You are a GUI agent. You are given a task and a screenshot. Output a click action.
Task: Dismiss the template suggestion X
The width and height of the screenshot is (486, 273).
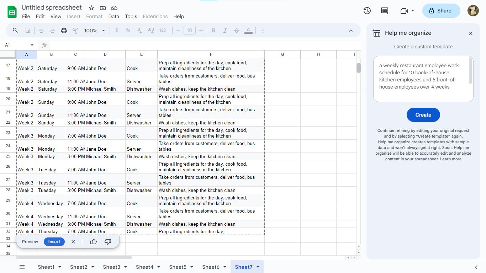click(73, 242)
